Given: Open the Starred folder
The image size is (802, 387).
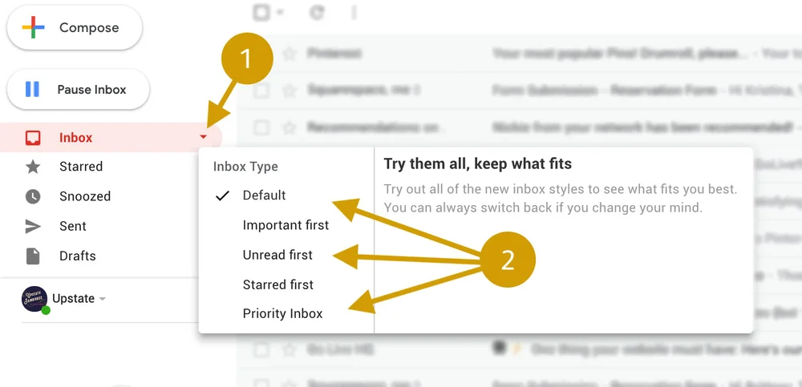Looking at the screenshot, I should click(x=81, y=167).
